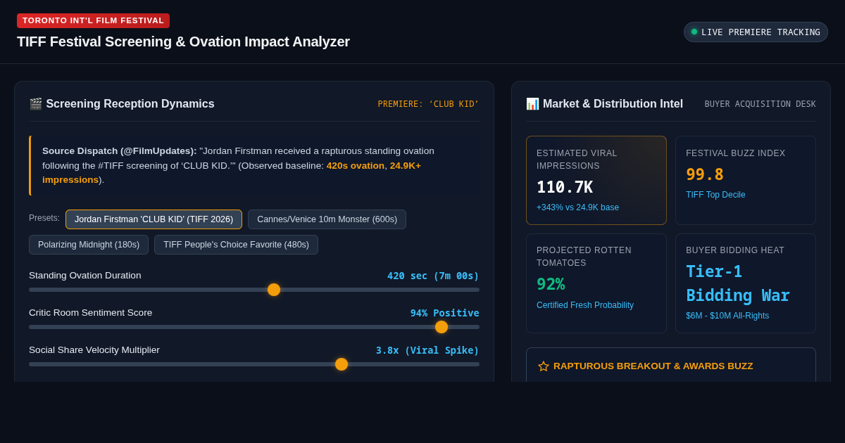Click the Buyer Acquisition Desk label

point(760,104)
